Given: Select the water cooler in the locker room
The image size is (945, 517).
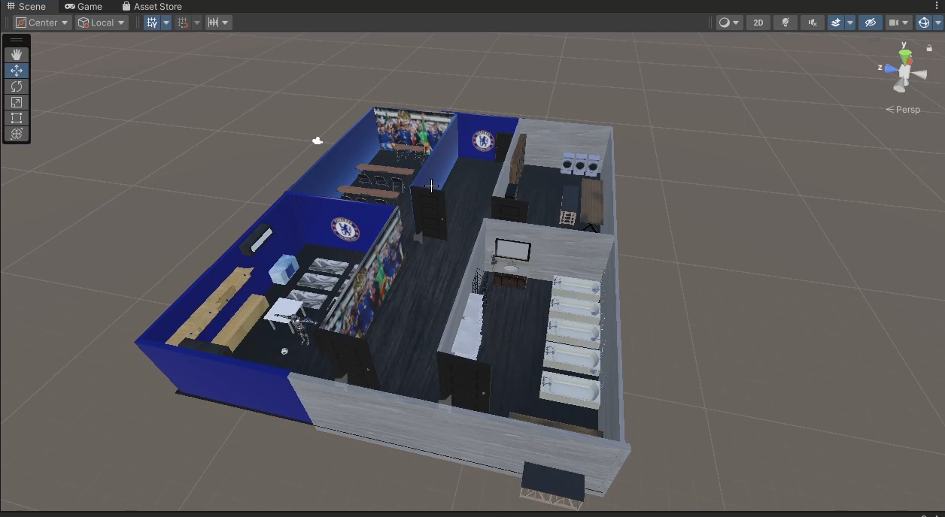Looking at the screenshot, I should (x=284, y=269).
